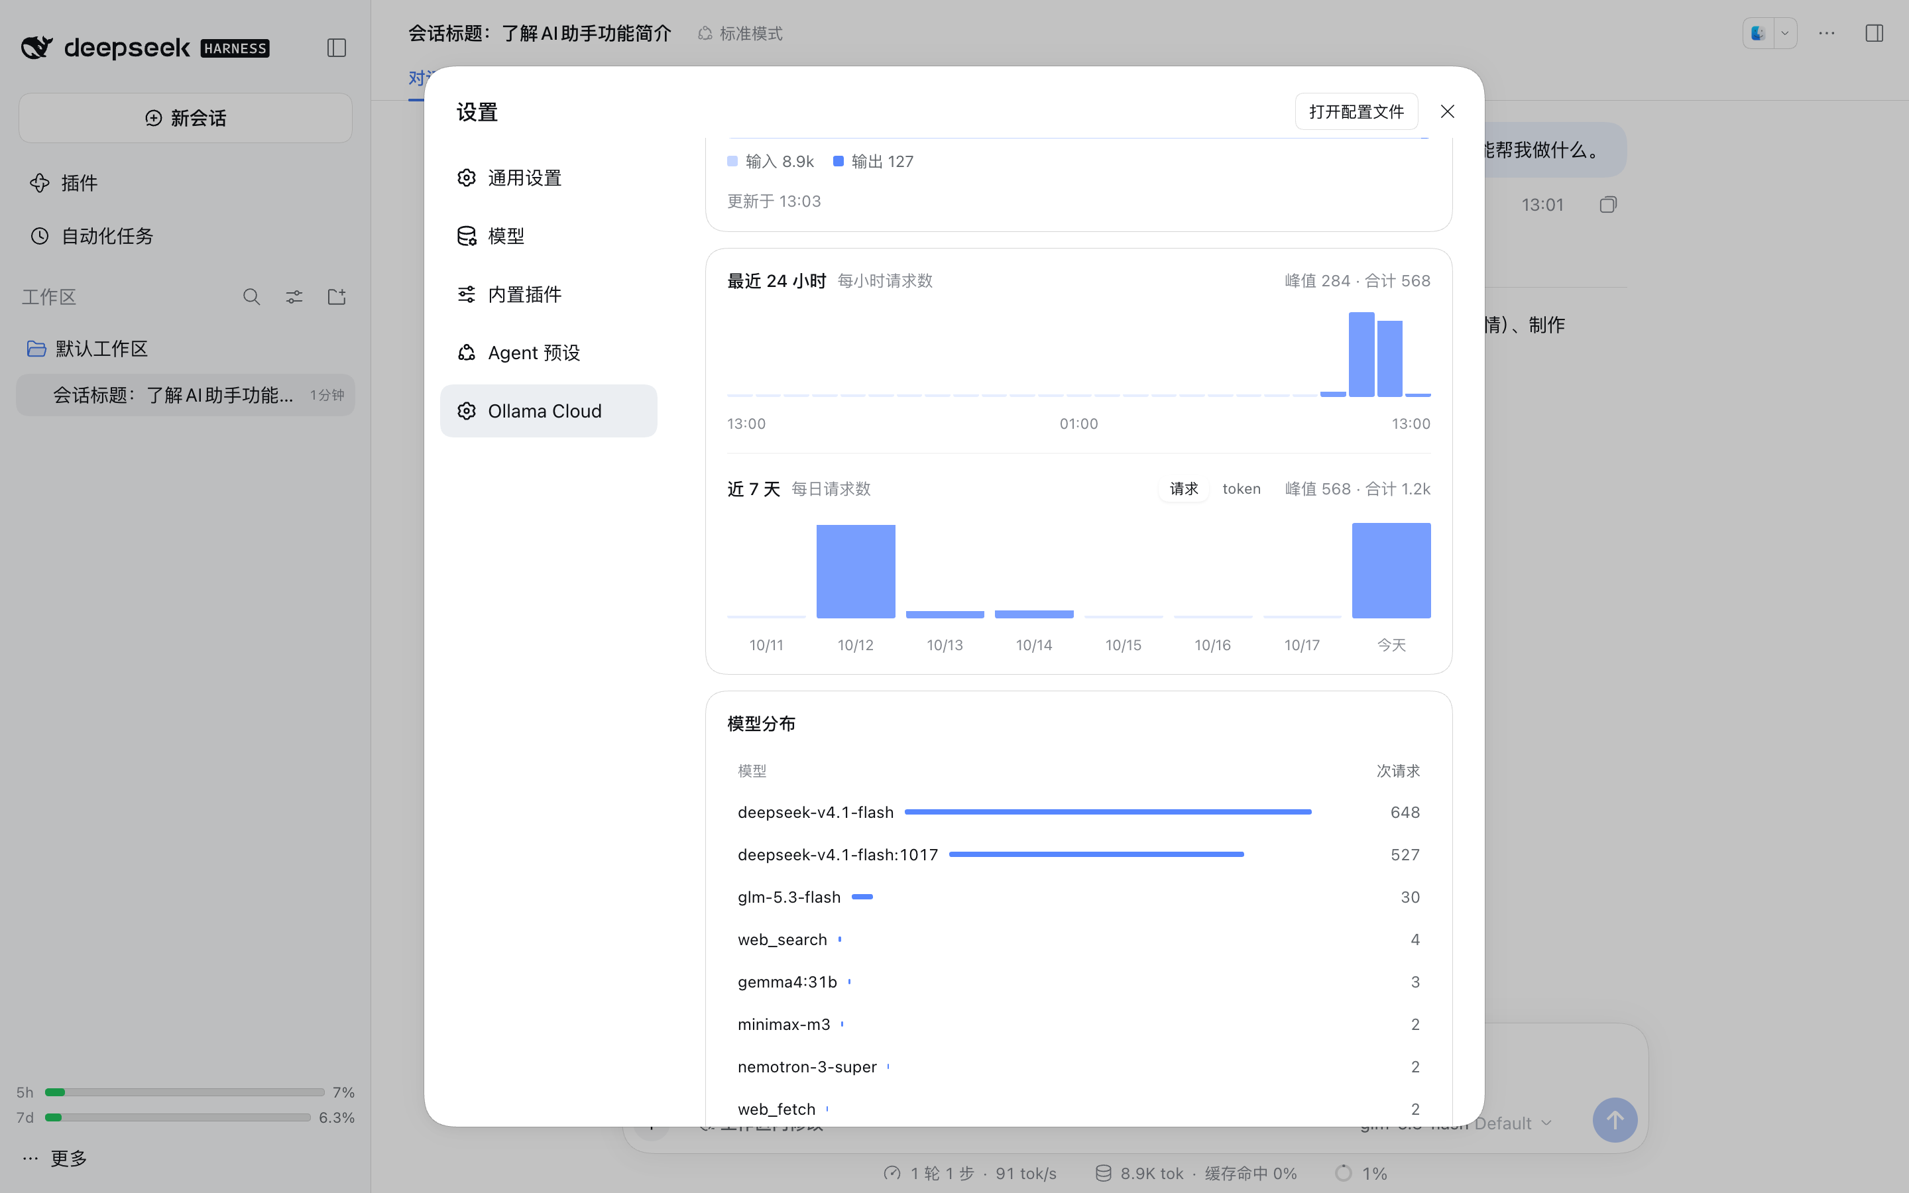The height and width of the screenshot is (1193, 1909).
Task: Click the 模型 database icon
Action: 466,236
